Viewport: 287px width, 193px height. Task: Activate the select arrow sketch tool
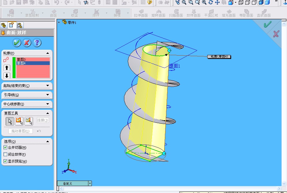pyautogui.click(x=10, y=121)
